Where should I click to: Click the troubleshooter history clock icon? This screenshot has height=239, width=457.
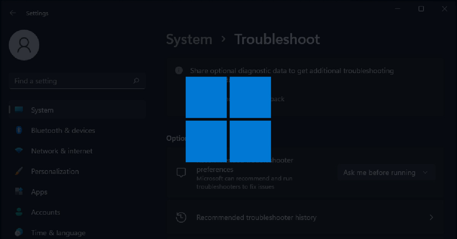pyautogui.click(x=181, y=217)
